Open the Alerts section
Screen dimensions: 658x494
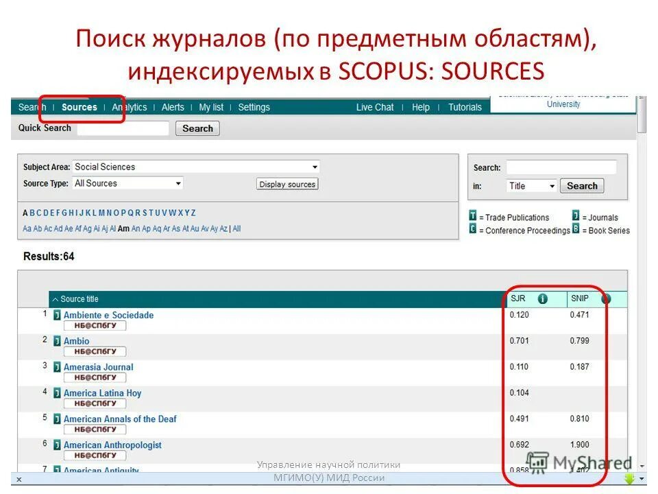[172, 107]
